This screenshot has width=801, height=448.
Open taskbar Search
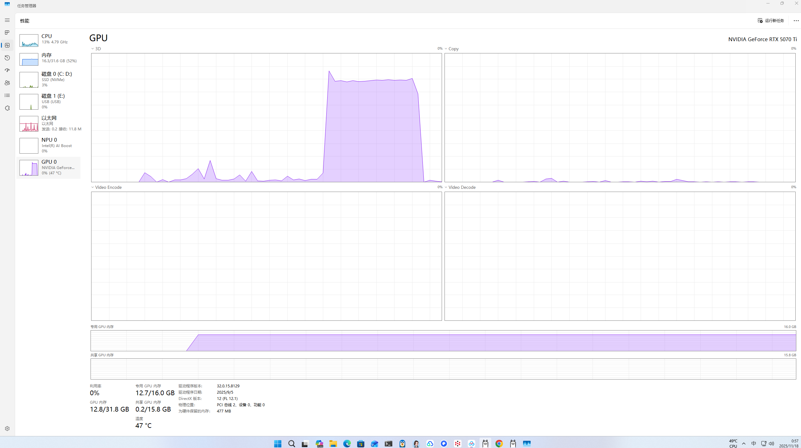pyautogui.click(x=291, y=443)
